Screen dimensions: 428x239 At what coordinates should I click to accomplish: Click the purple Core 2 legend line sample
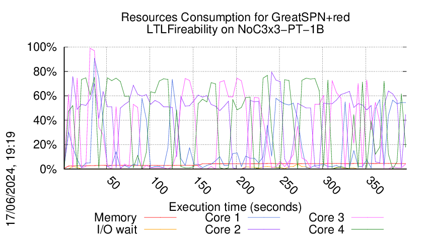(x=264, y=229)
